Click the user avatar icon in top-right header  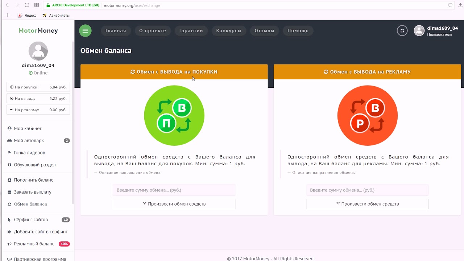pyautogui.click(x=419, y=31)
